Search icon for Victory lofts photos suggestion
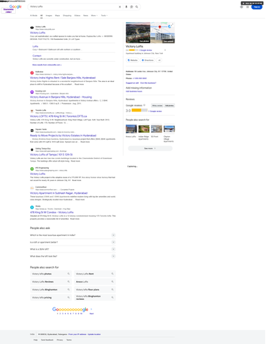 69,274
